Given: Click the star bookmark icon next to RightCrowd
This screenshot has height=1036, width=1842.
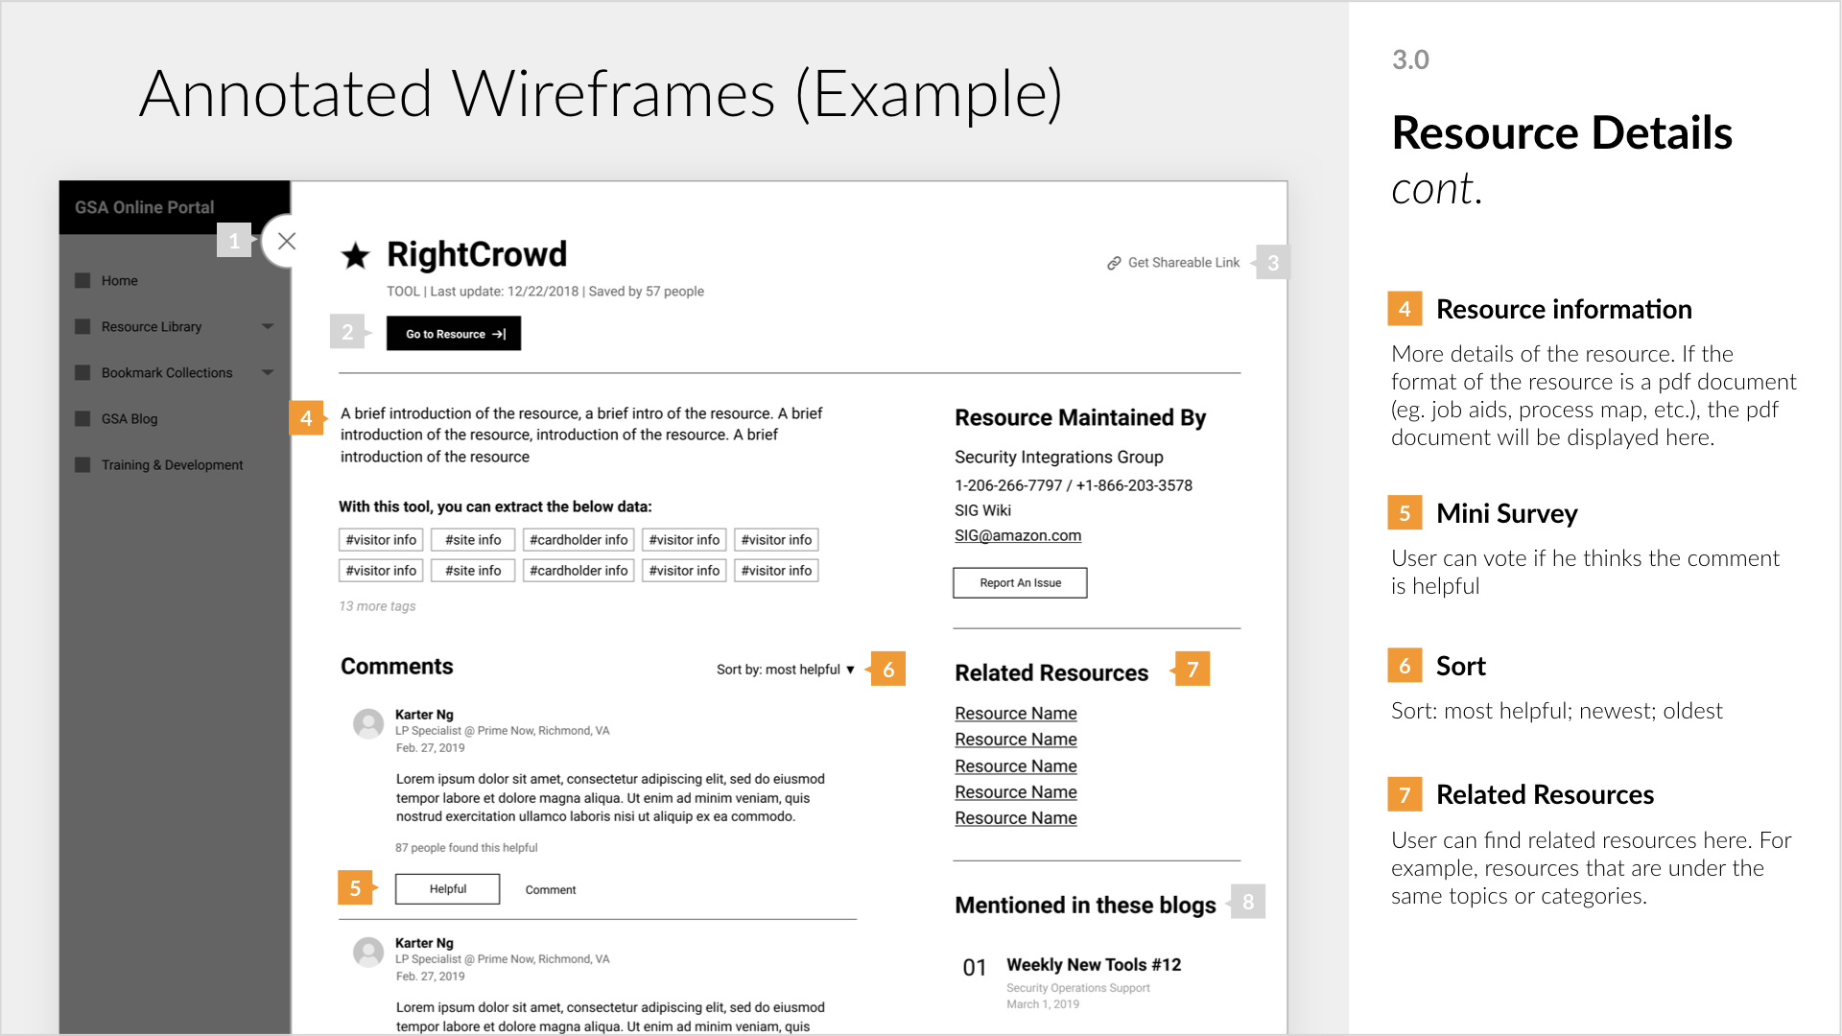Looking at the screenshot, I should click(355, 256).
